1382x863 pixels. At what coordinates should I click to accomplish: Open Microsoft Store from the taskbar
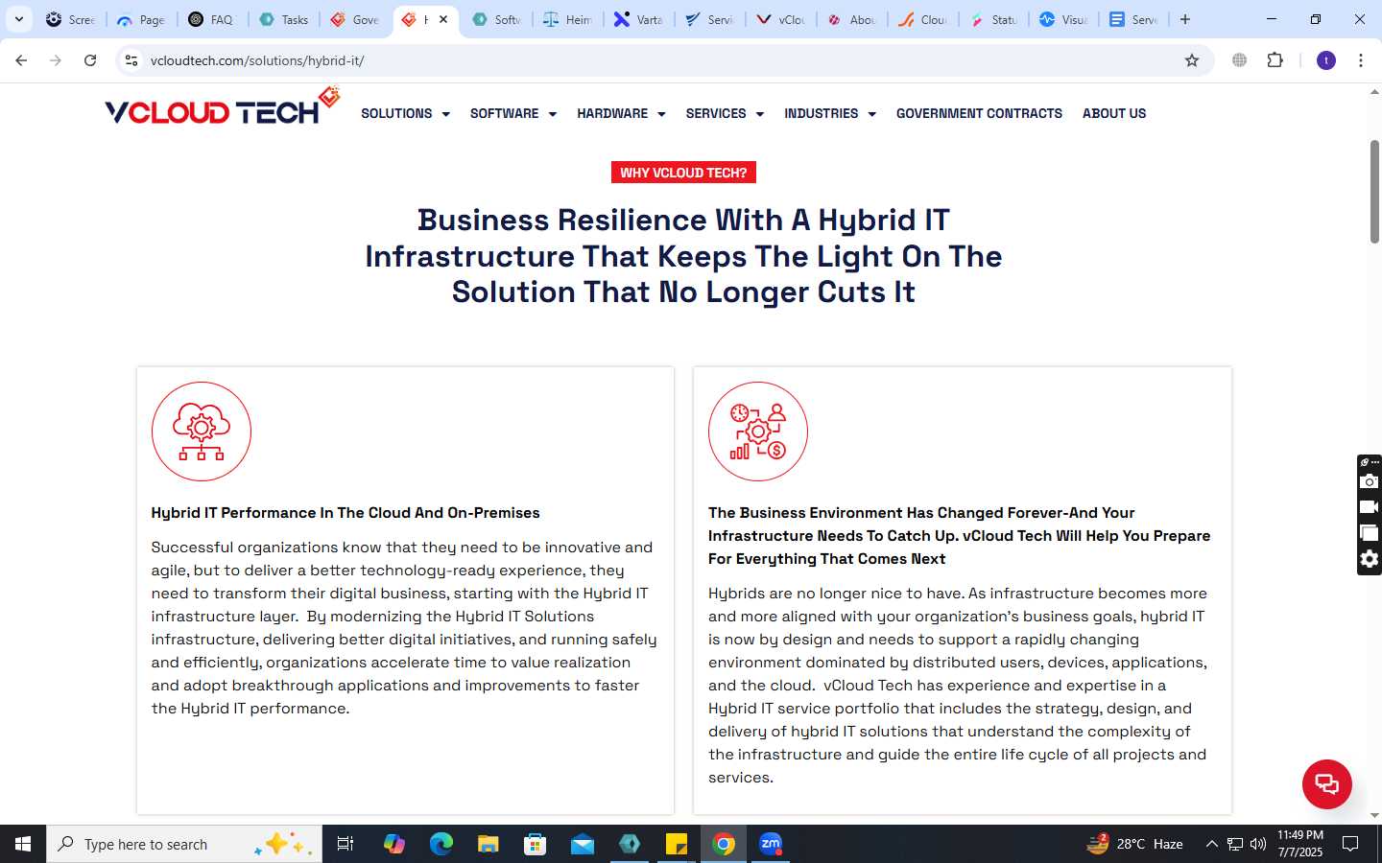point(536,844)
